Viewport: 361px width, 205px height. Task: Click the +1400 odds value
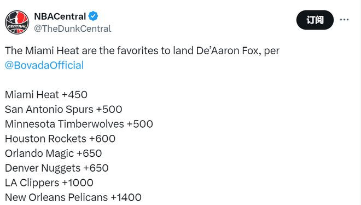click(126, 198)
